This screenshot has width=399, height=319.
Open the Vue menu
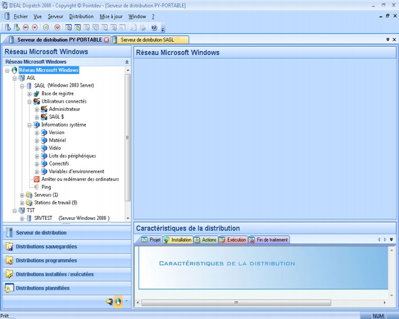click(x=37, y=16)
